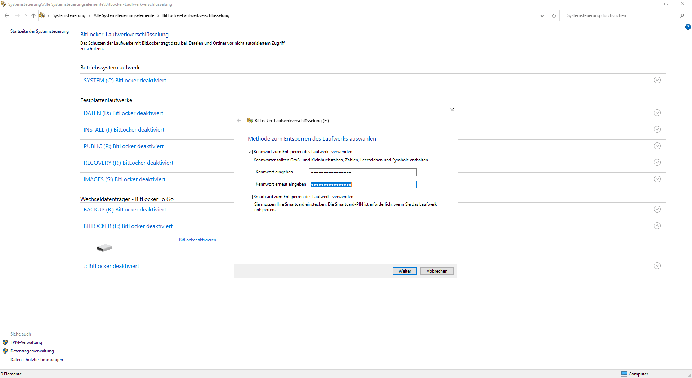This screenshot has width=692, height=378.
Task: Open the help question mark icon
Action: (688, 27)
